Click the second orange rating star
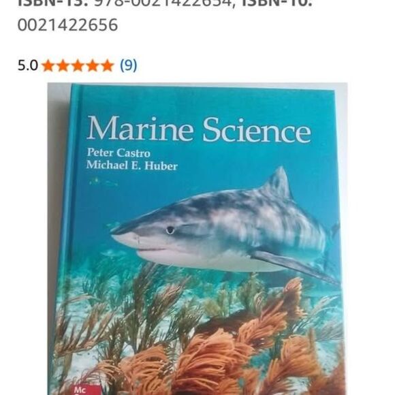Screen dimensions: 395x395 point(63,66)
